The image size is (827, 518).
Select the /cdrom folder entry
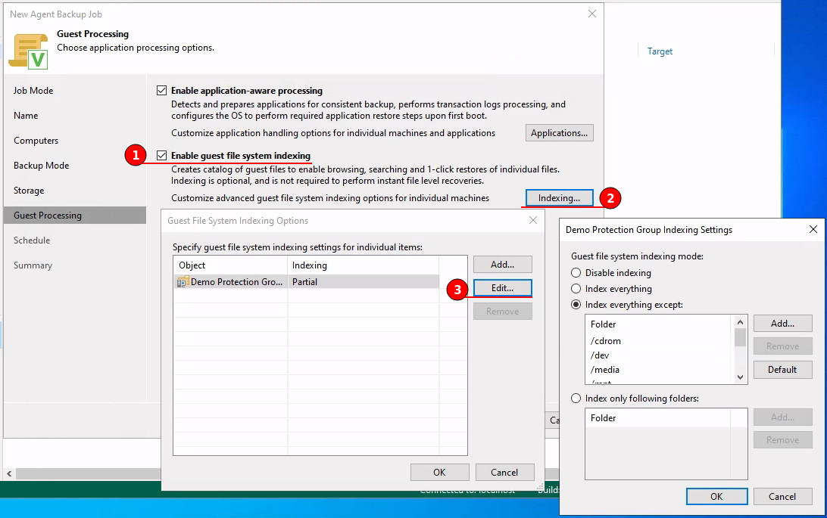coord(606,341)
